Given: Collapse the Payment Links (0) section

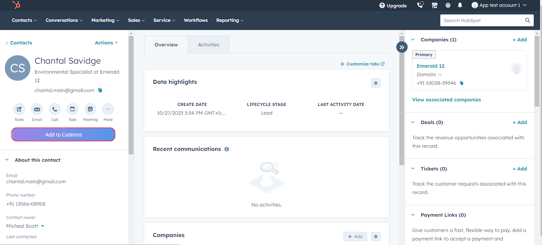Looking at the screenshot, I should [x=413, y=215].
